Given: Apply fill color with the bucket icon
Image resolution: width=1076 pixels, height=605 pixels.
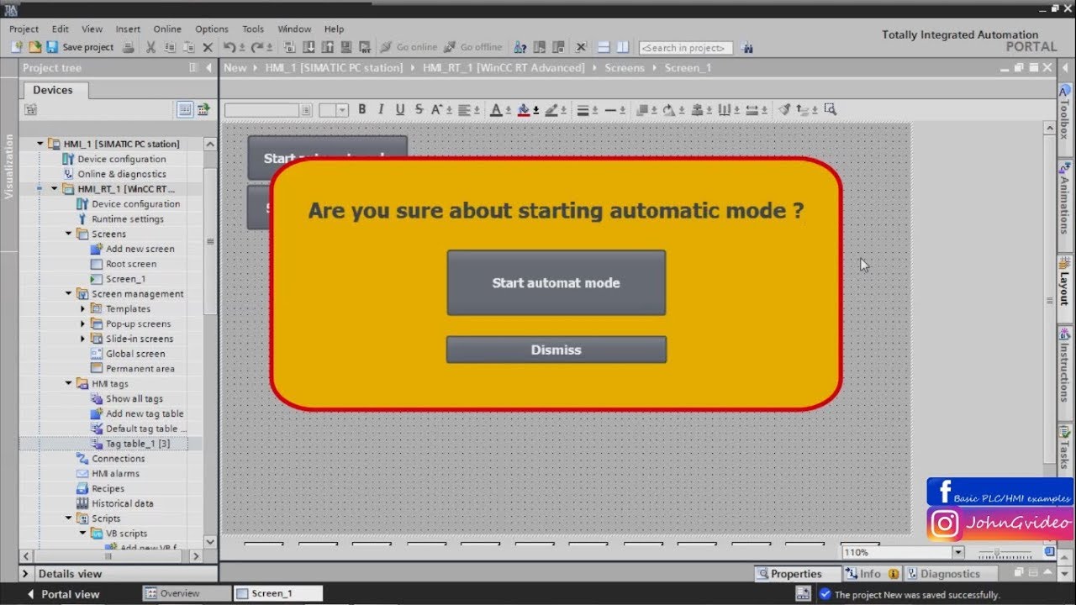Looking at the screenshot, I should point(524,109).
